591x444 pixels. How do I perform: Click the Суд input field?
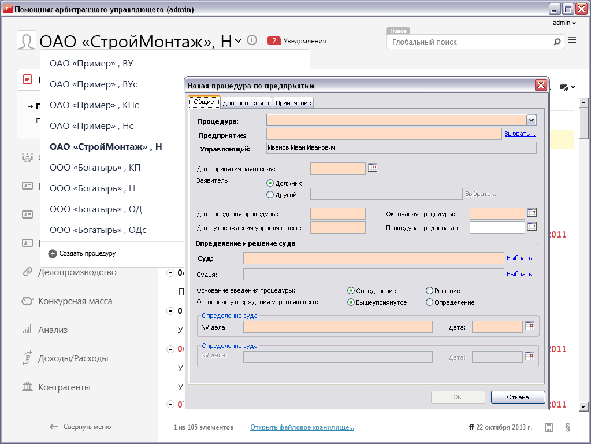[x=374, y=258]
